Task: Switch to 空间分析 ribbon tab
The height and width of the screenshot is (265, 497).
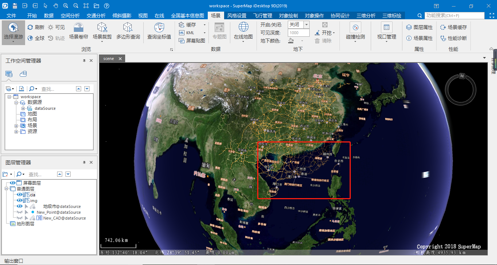Action: click(70, 16)
